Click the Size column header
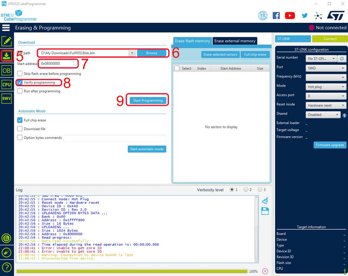This screenshot has width=348, height=276. 260,68
